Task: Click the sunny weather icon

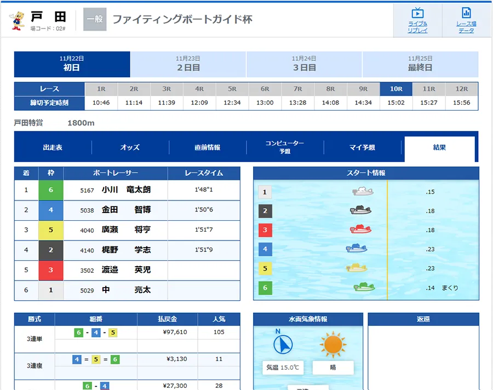Action: pyautogui.click(x=333, y=345)
